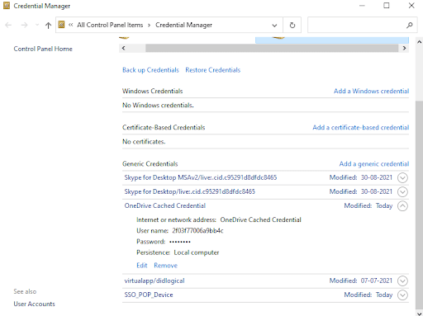Click Add a certificate-based credential

361,127
